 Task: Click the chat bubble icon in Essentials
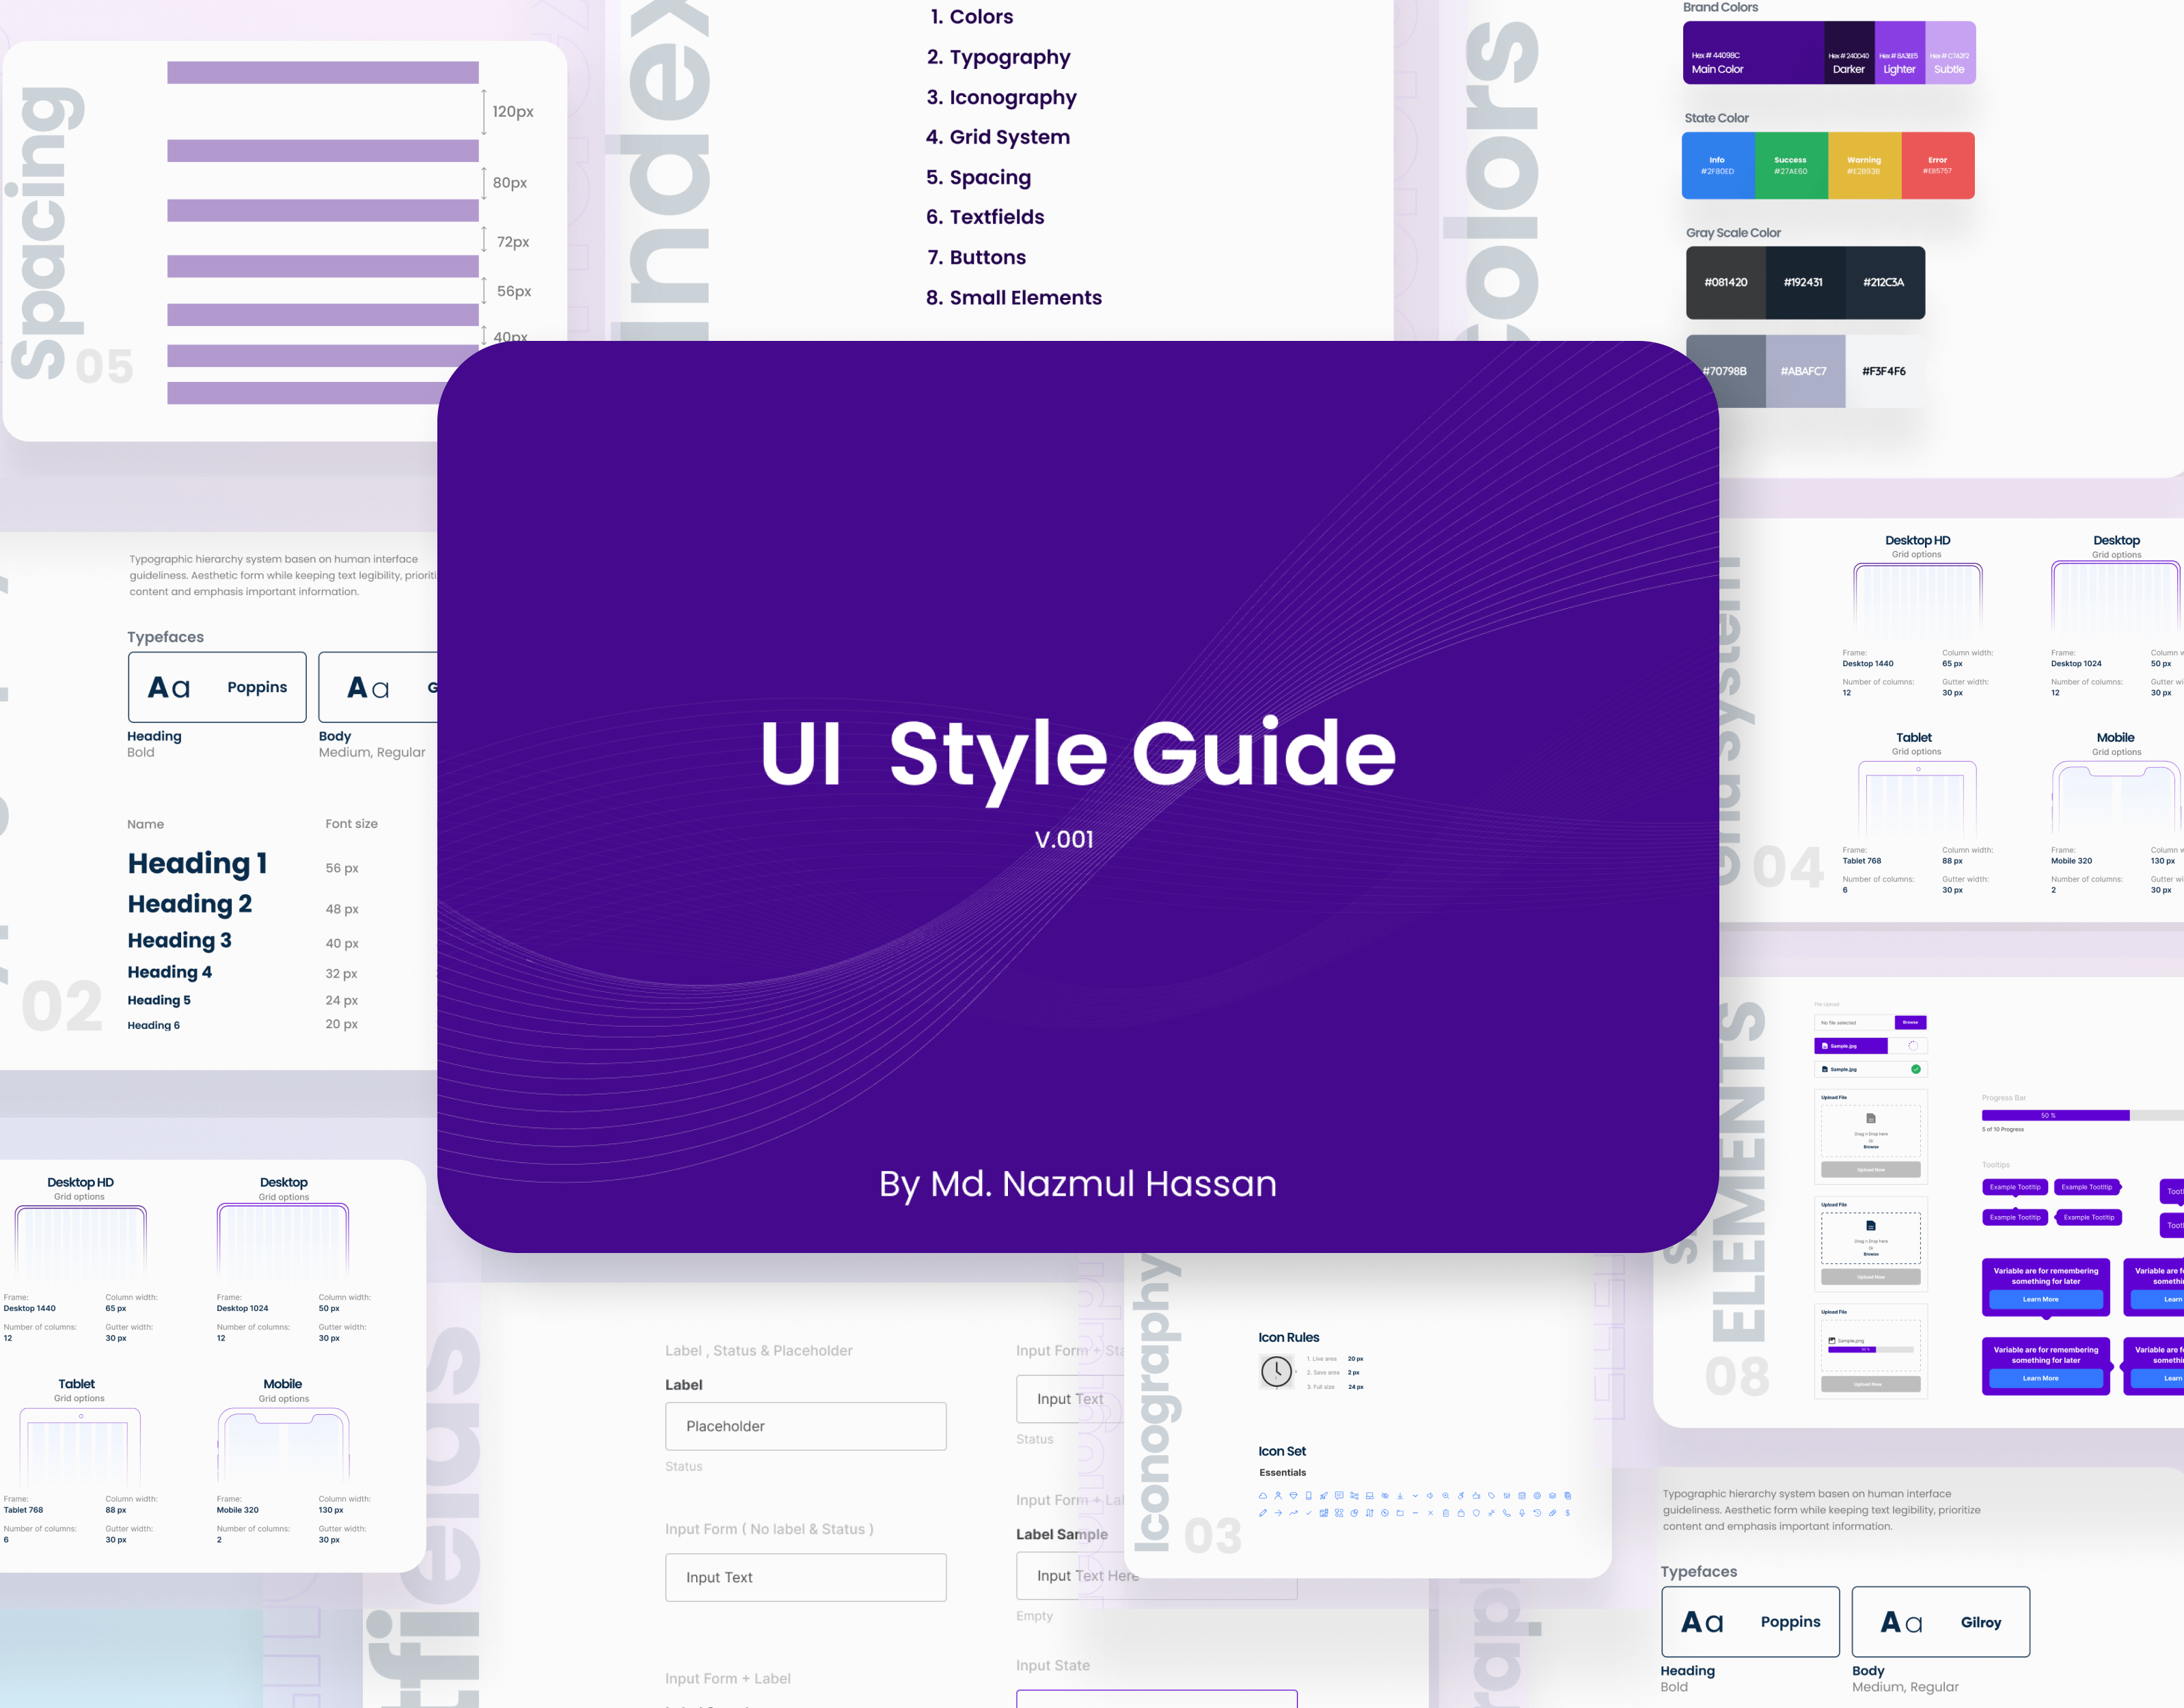pos(1339,1496)
